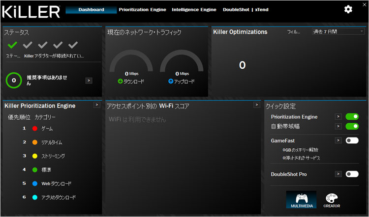The width and height of the screenshot is (369, 217).
Task: Click the blue upload arrow icon
Action: pos(171,81)
